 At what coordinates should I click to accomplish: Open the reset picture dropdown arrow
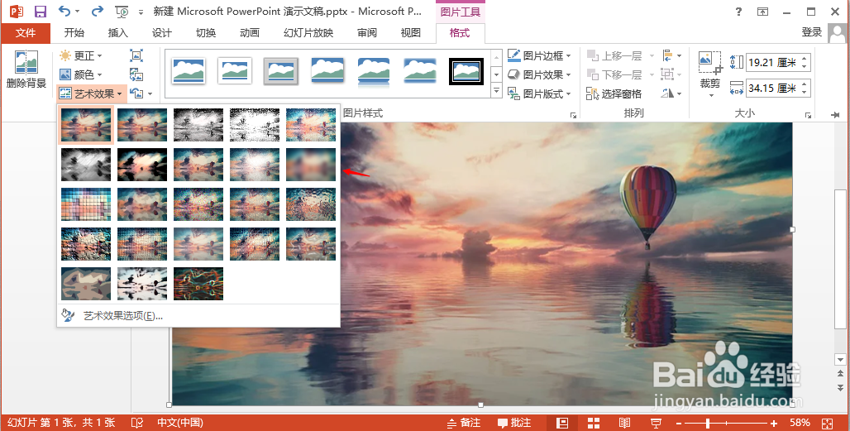[150, 93]
